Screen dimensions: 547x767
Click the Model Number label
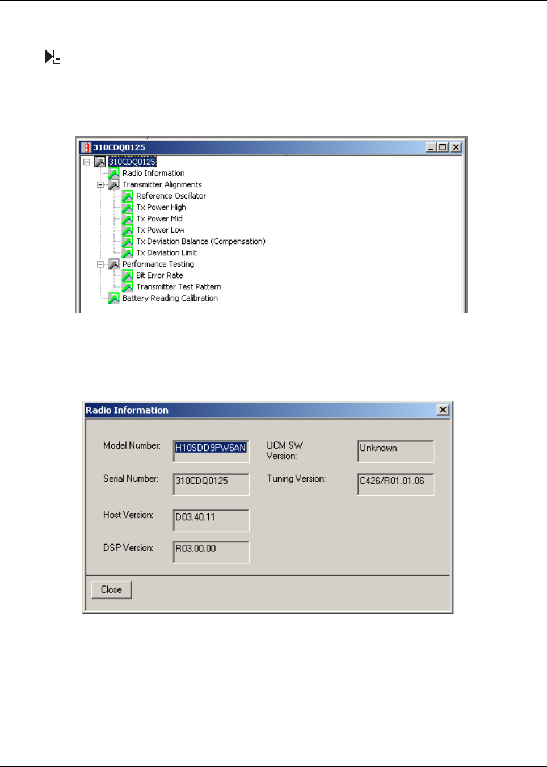click(132, 445)
